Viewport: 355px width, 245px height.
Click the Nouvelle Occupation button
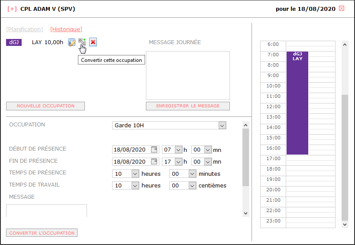tap(45, 106)
